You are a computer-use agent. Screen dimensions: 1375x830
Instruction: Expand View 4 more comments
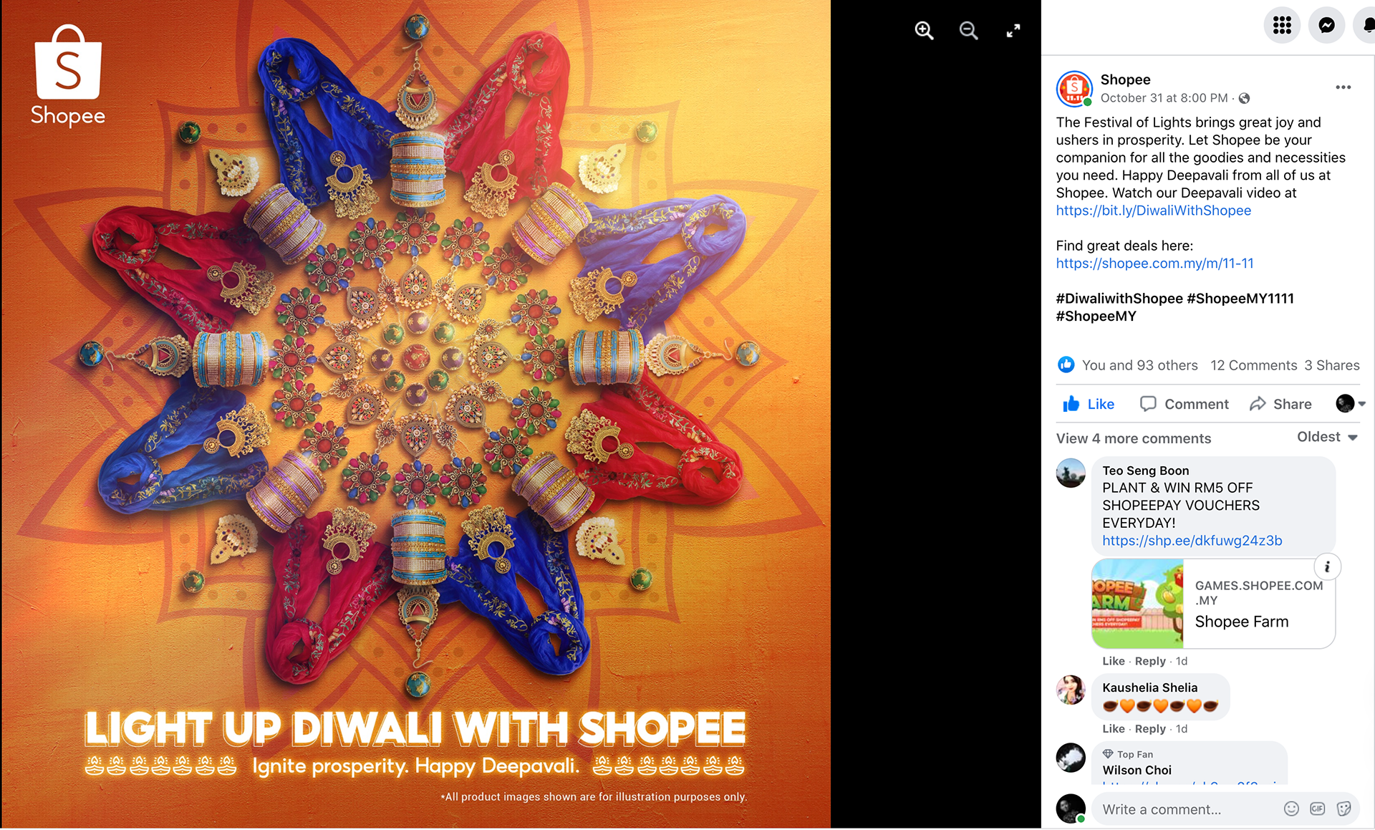click(x=1134, y=438)
